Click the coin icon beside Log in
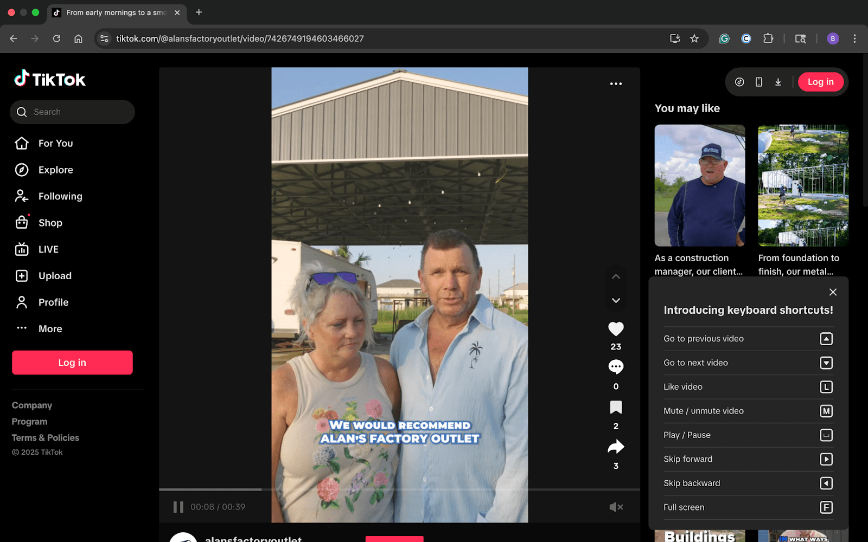Viewport: 868px width, 542px height. pos(739,82)
